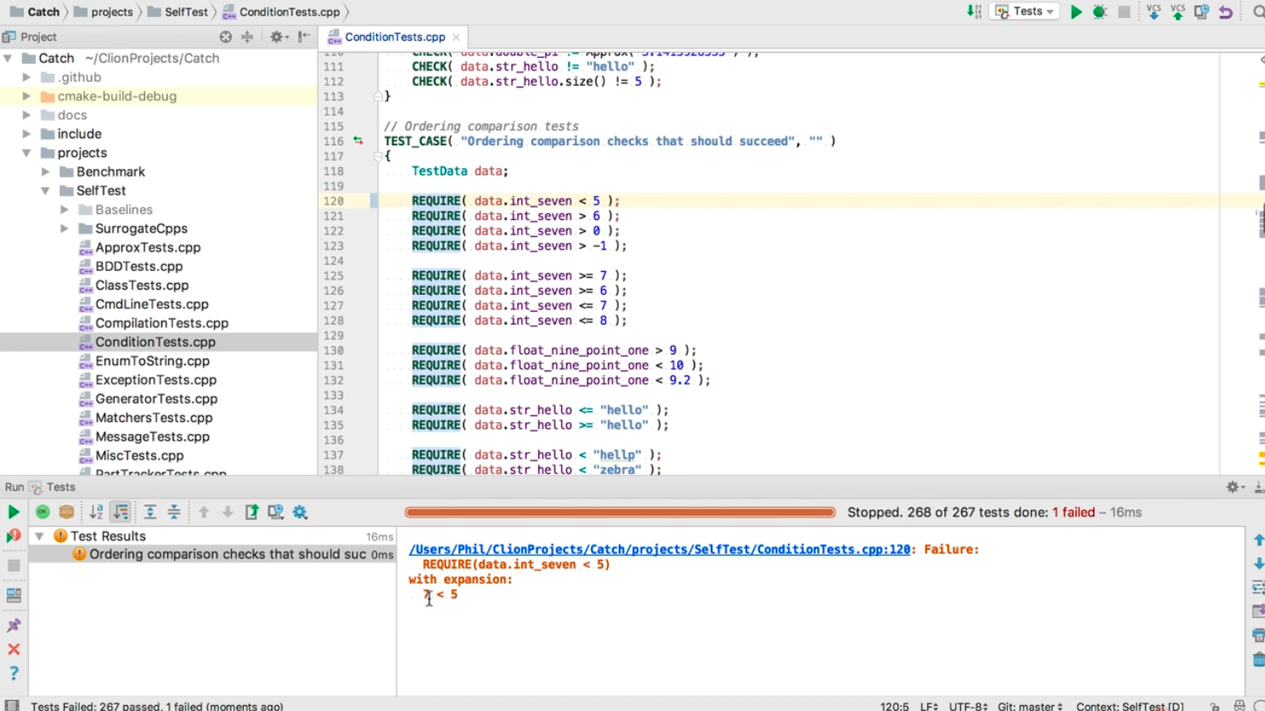This screenshot has height=711, width=1265.
Task: Open MatchersTests.cpp in the project tree
Action: pos(154,418)
